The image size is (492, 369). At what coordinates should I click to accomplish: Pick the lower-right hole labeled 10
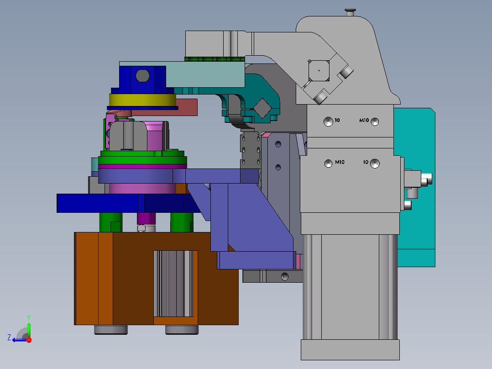click(x=375, y=163)
